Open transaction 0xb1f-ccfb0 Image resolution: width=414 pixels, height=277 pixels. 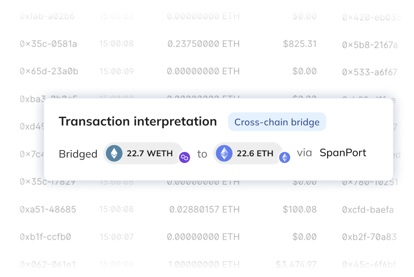(x=45, y=237)
